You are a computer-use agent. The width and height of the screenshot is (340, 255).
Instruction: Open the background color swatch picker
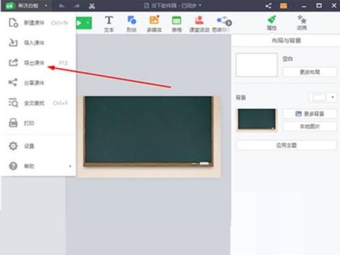pos(319,97)
